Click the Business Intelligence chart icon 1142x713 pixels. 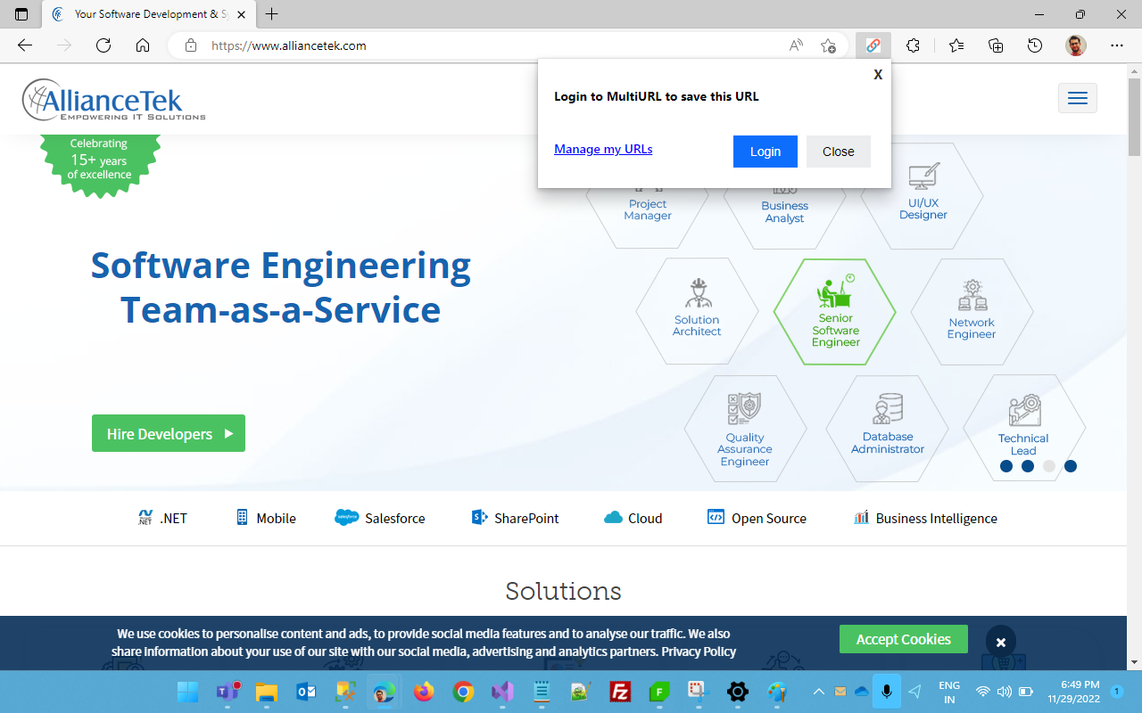pyautogui.click(x=860, y=517)
